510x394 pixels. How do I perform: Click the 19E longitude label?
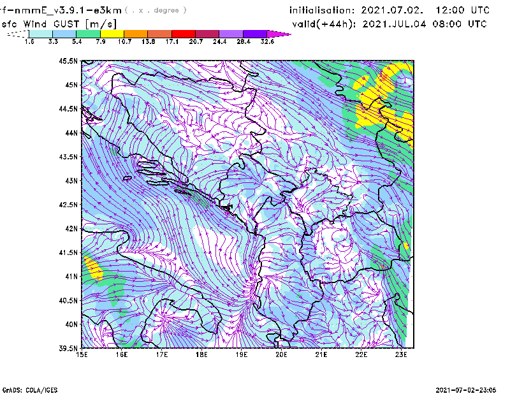click(242, 354)
